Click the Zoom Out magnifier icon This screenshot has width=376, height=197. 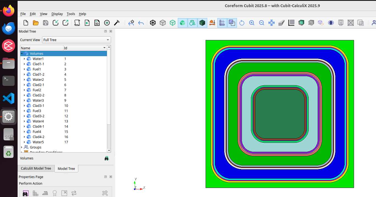point(262,23)
